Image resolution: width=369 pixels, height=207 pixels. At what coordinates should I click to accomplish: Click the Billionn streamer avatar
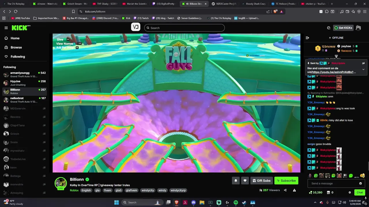point(61,183)
